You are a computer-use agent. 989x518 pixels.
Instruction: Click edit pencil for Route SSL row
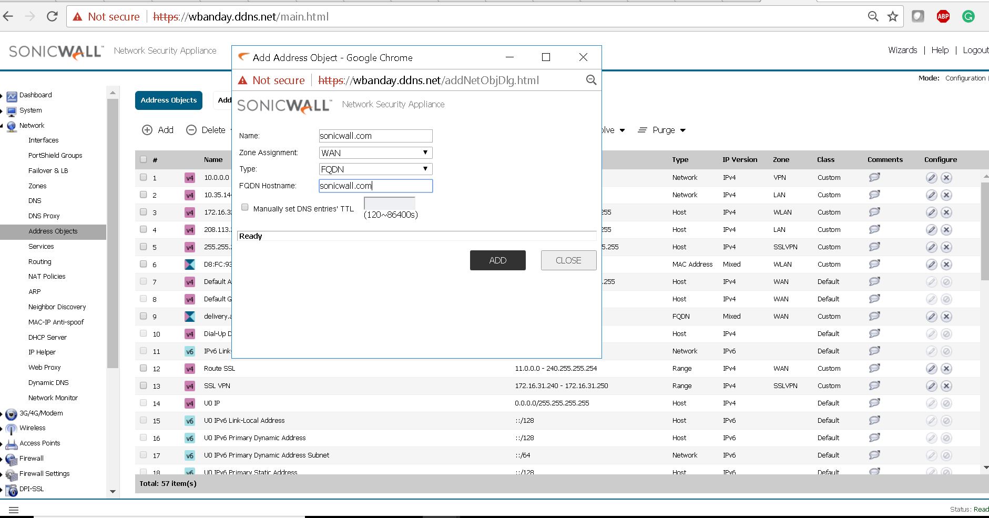tap(931, 369)
